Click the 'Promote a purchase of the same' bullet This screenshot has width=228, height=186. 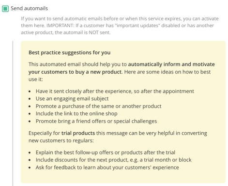point(98,106)
